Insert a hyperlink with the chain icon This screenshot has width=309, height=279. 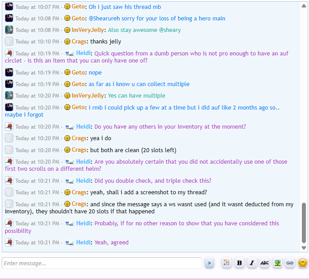click(290, 263)
